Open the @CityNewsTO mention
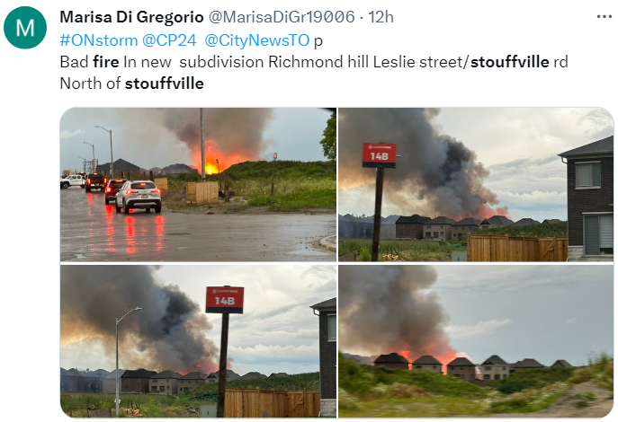618x422 pixels. tap(257, 40)
